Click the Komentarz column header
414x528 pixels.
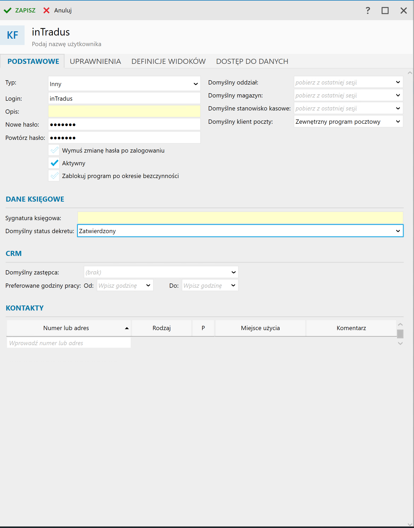pyautogui.click(x=351, y=328)
